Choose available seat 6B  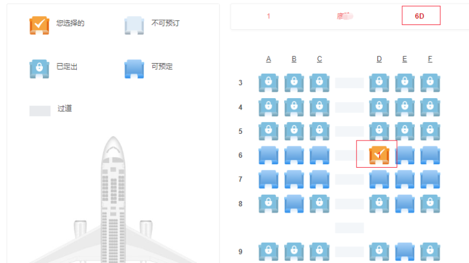(294, 155)
